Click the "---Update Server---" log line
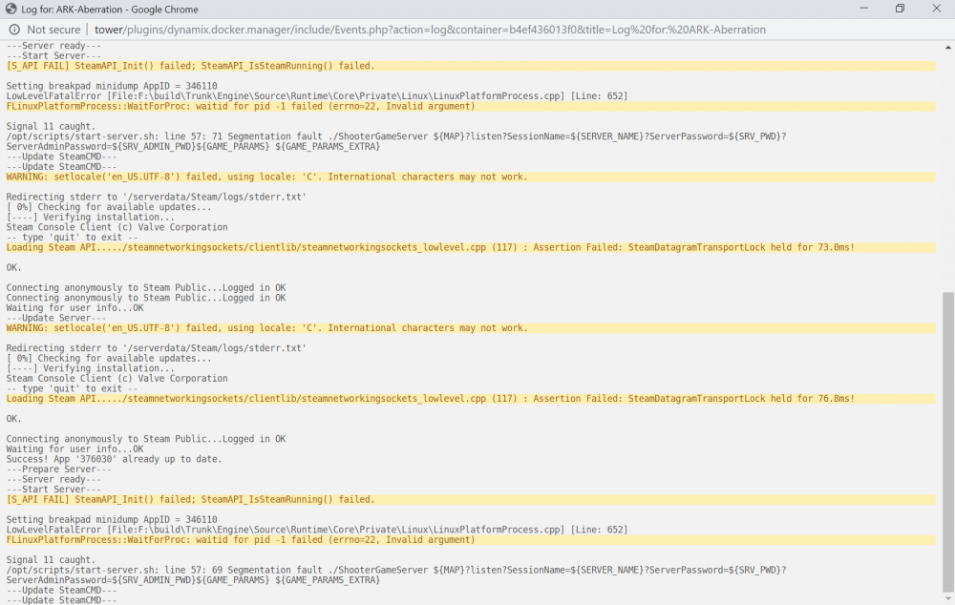Image resolution: width=955 pixels, height=605 pixels. [56, 318]
